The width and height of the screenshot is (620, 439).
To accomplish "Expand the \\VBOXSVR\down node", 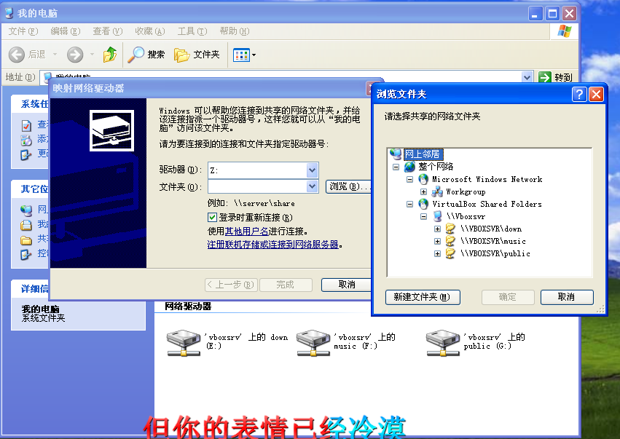I will pos(437,229).
